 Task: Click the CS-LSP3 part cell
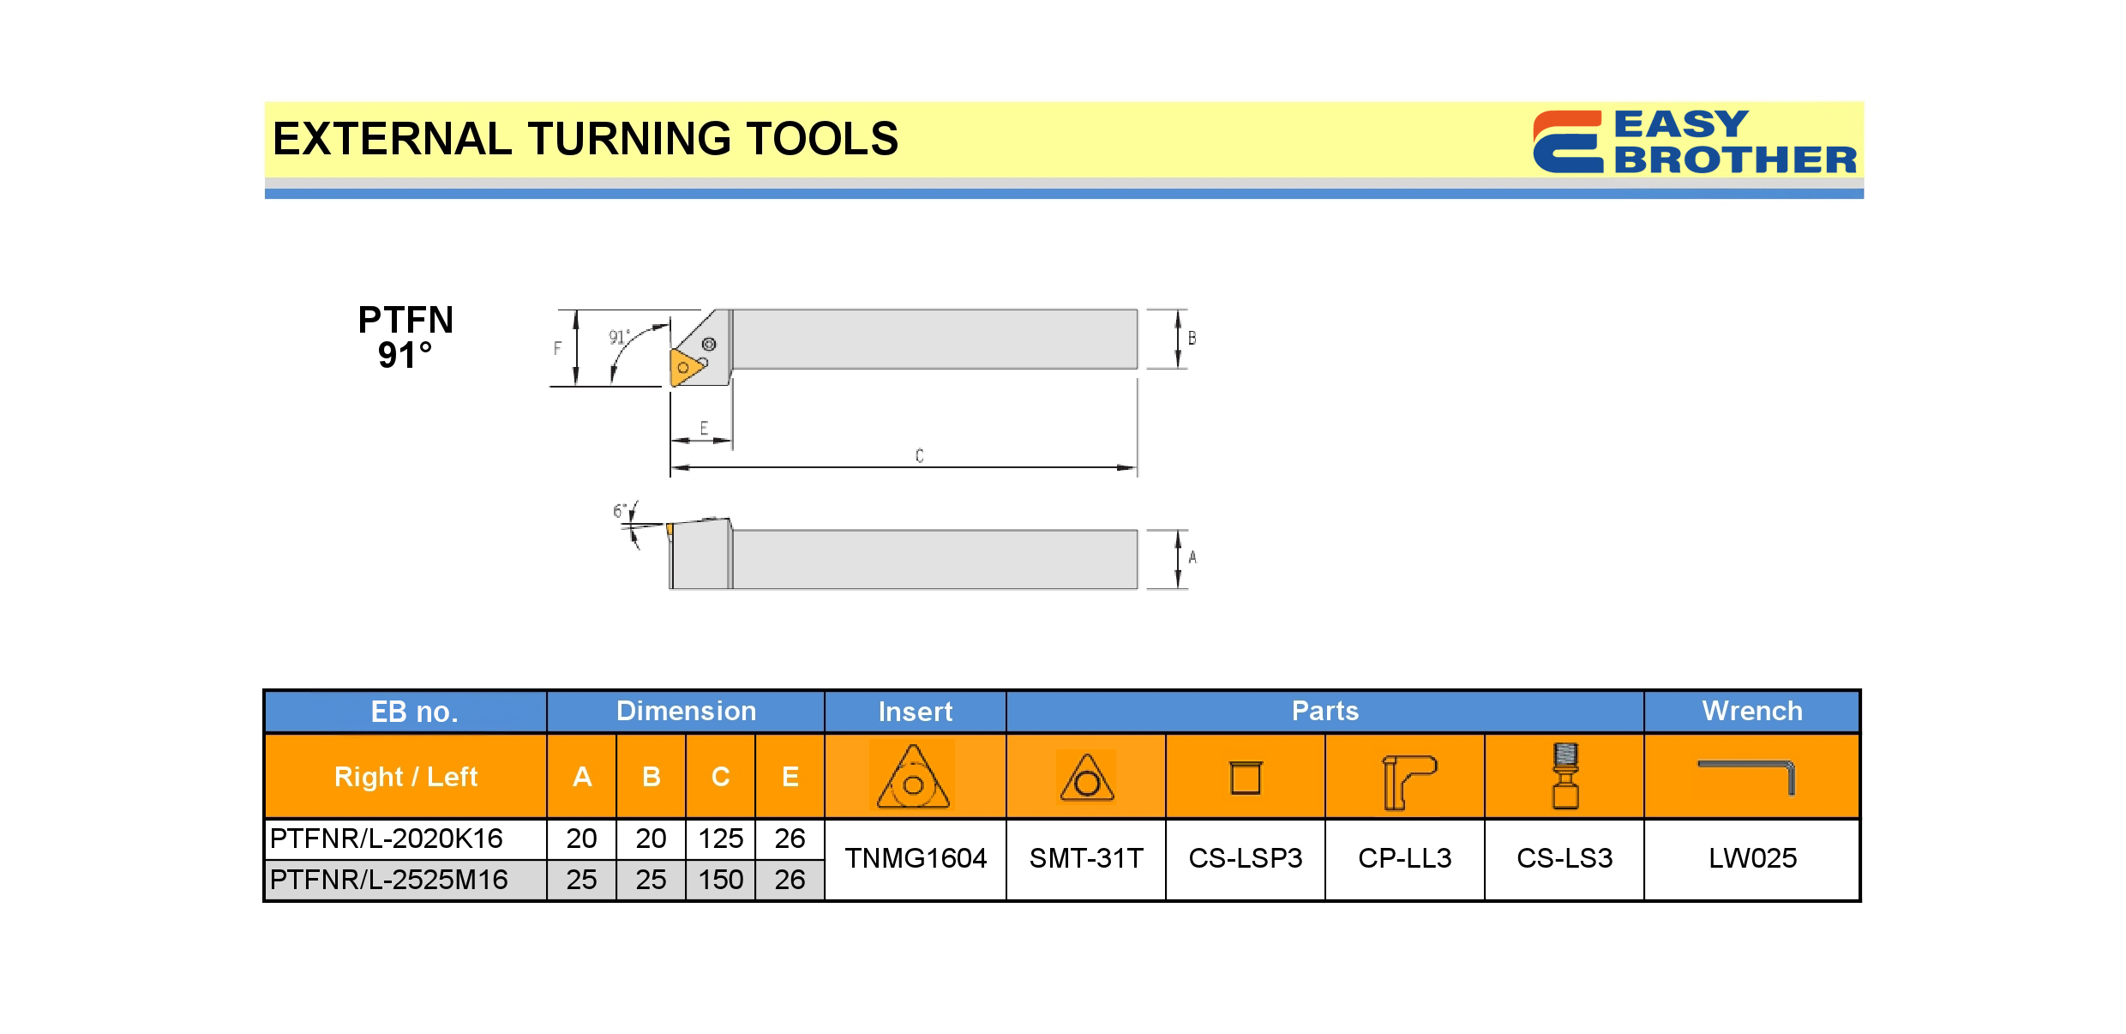1245,858
